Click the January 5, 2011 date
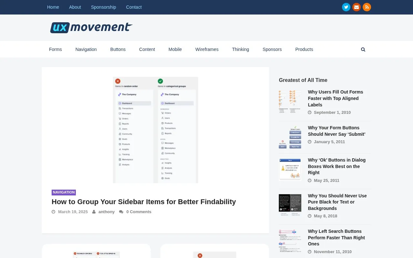Viewport: 413px width, 258px height. [x=329, y=142]
